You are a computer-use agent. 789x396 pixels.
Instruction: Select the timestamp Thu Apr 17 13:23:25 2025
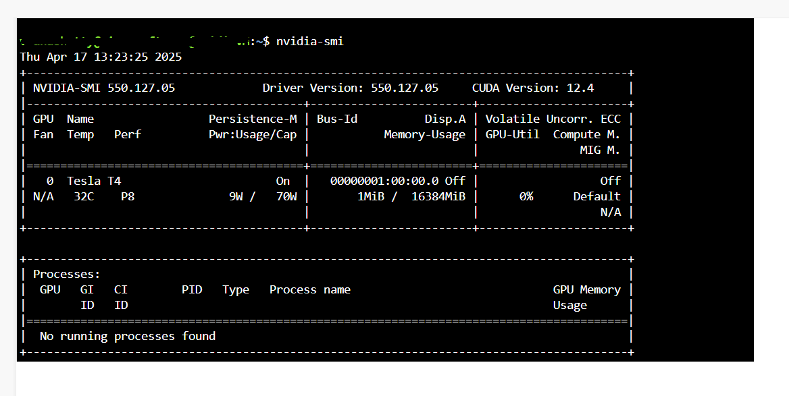pyautogui.click(x=101, y=57)
